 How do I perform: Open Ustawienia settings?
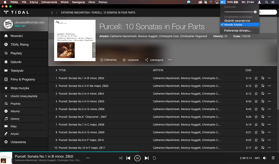tap(24, 142)
